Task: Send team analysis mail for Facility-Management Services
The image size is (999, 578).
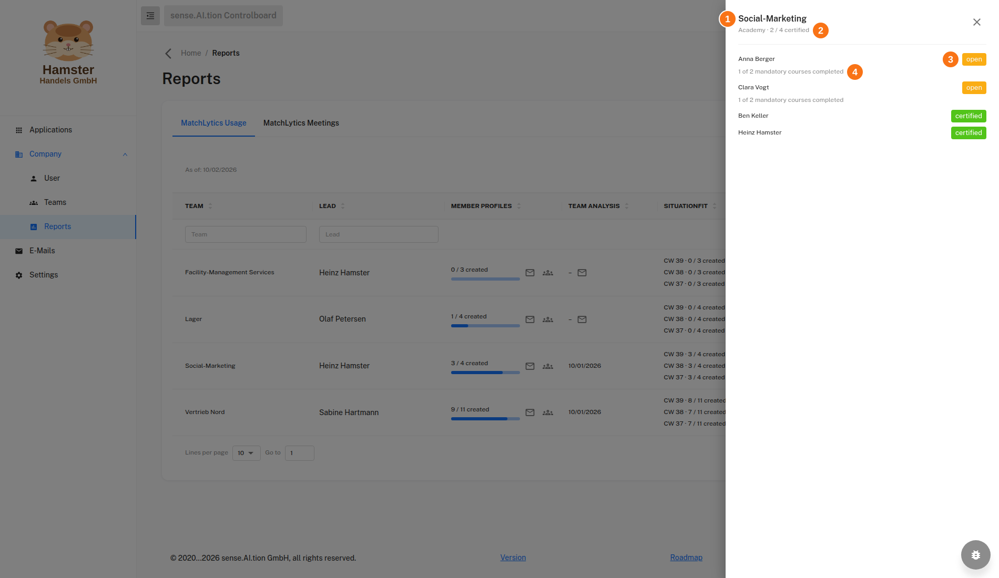Action: click(582, 273)
